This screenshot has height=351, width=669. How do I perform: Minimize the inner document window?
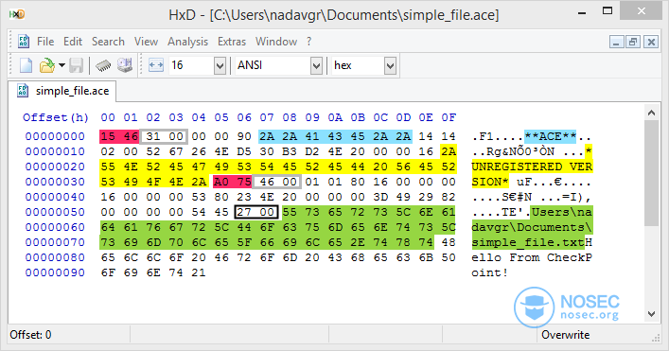616,42
